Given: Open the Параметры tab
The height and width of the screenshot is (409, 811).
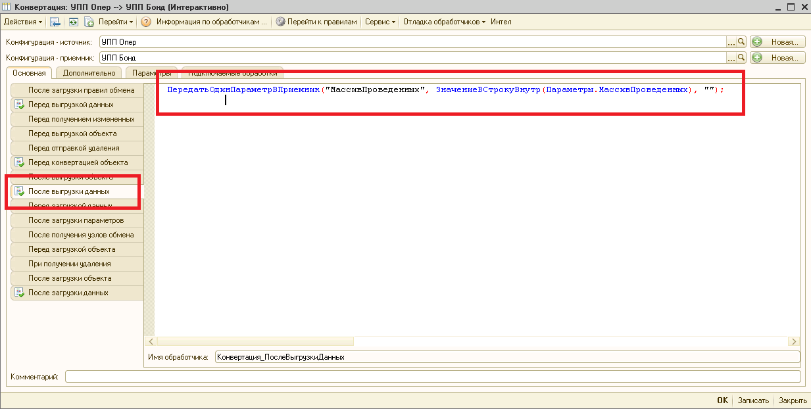Looking at the screenshot, I should coord(151,73).
